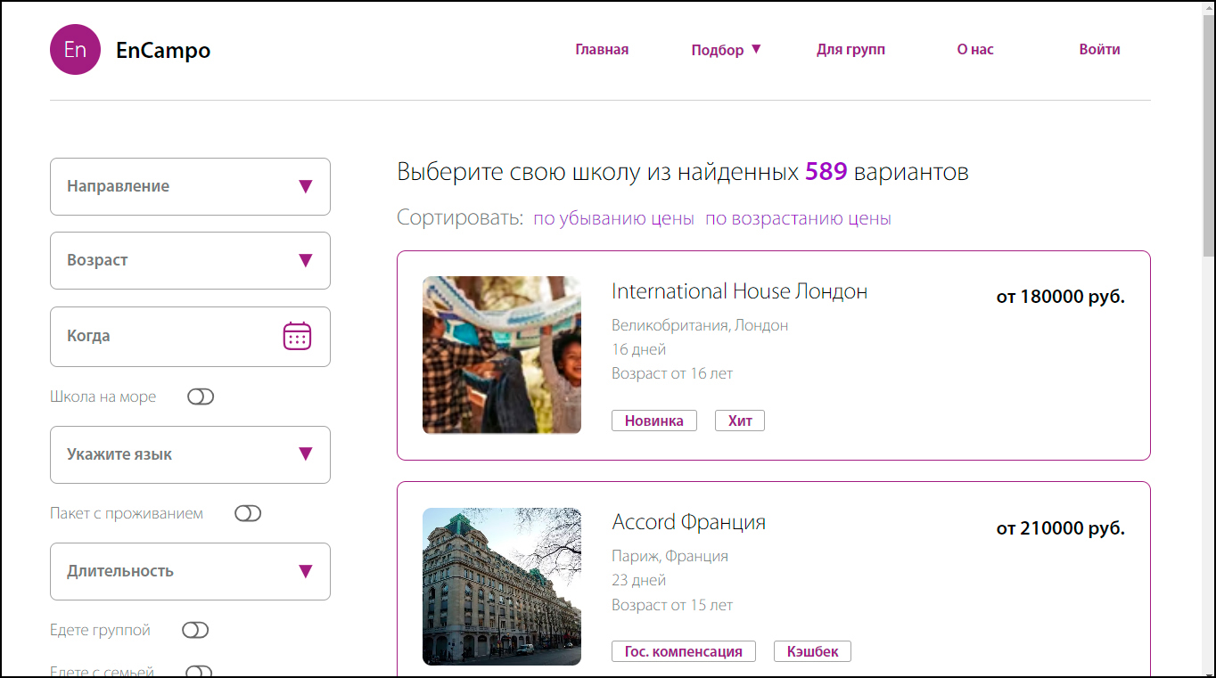Open the Подбор navigation item

pyautogui.click(x=717, y=50)
